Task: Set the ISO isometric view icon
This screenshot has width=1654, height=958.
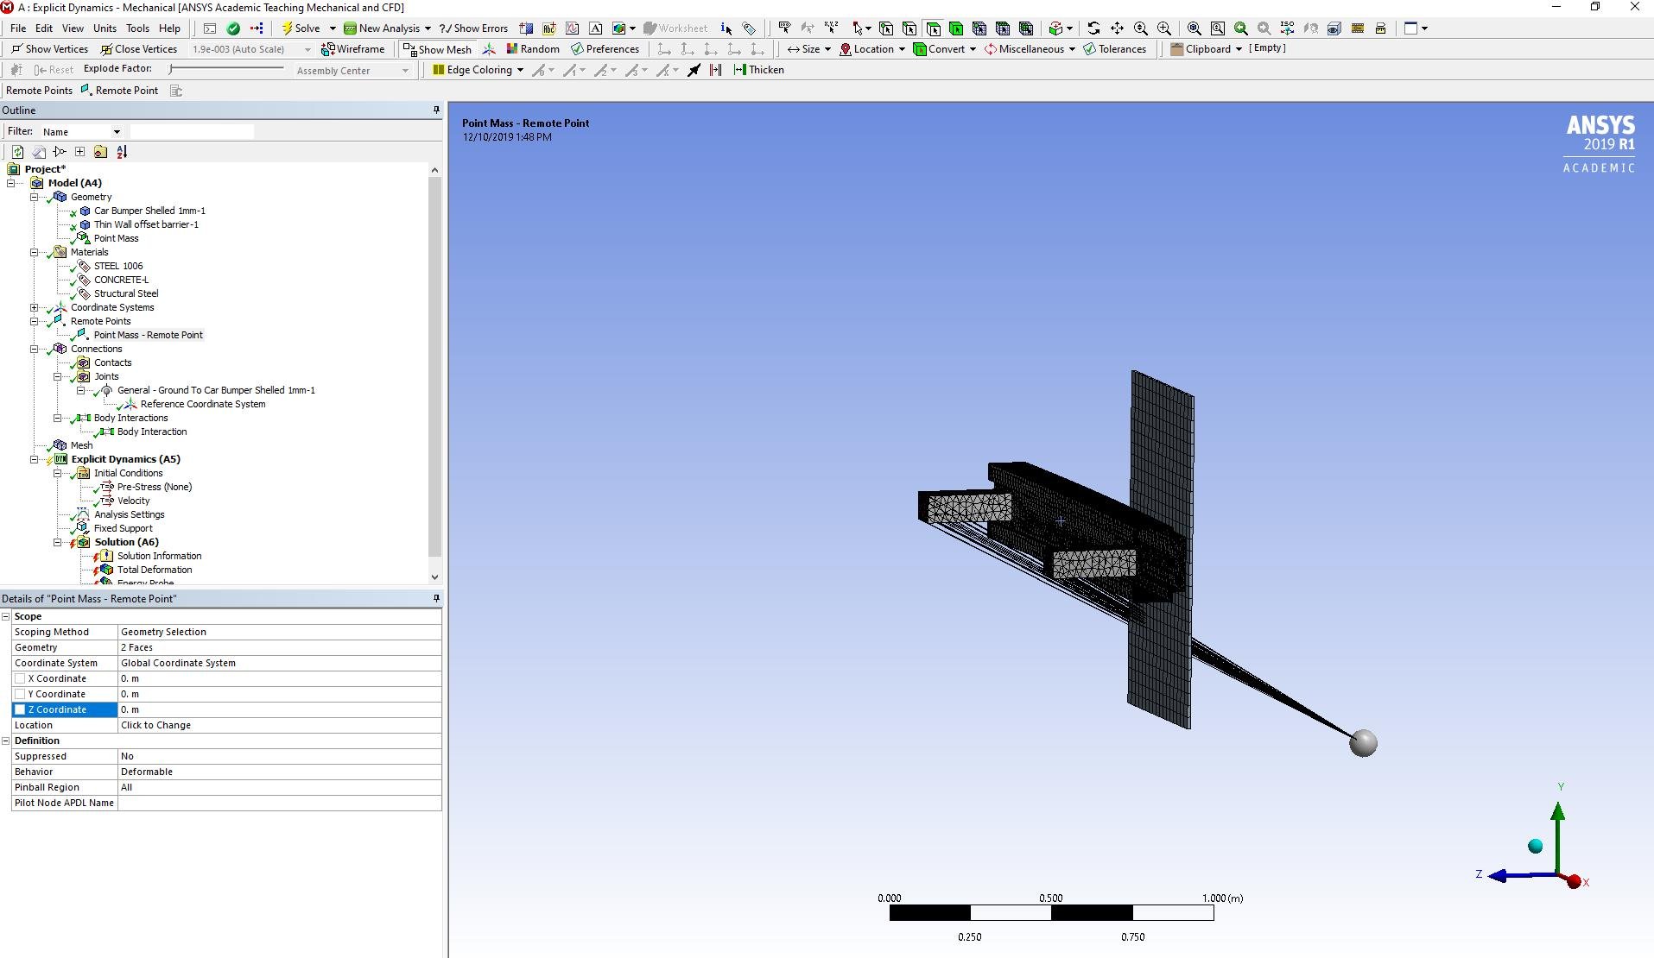Action: coord(1287,28)
